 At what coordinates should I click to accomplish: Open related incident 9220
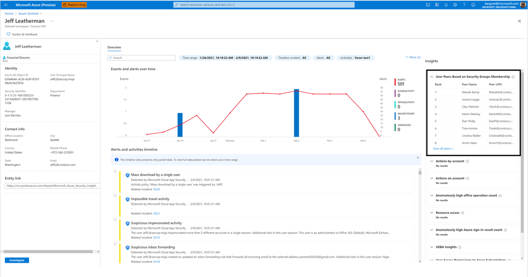pyautogui.click(x=156, y=189)
